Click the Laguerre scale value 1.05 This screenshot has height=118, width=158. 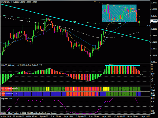point(153,98)
